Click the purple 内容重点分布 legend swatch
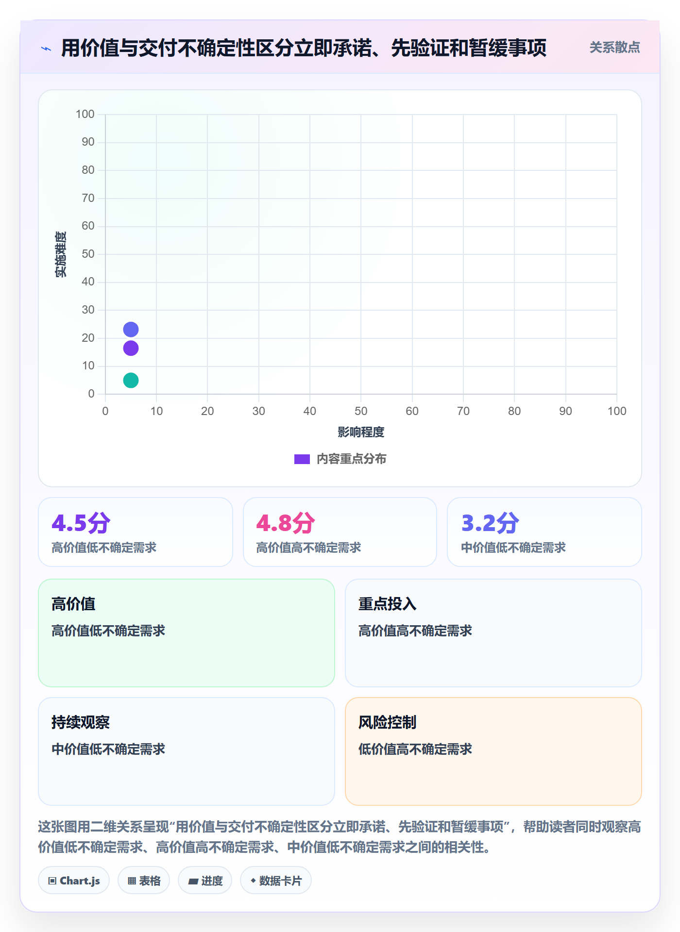The height and width of the screenshot is (932, 680). coord(302,459)
